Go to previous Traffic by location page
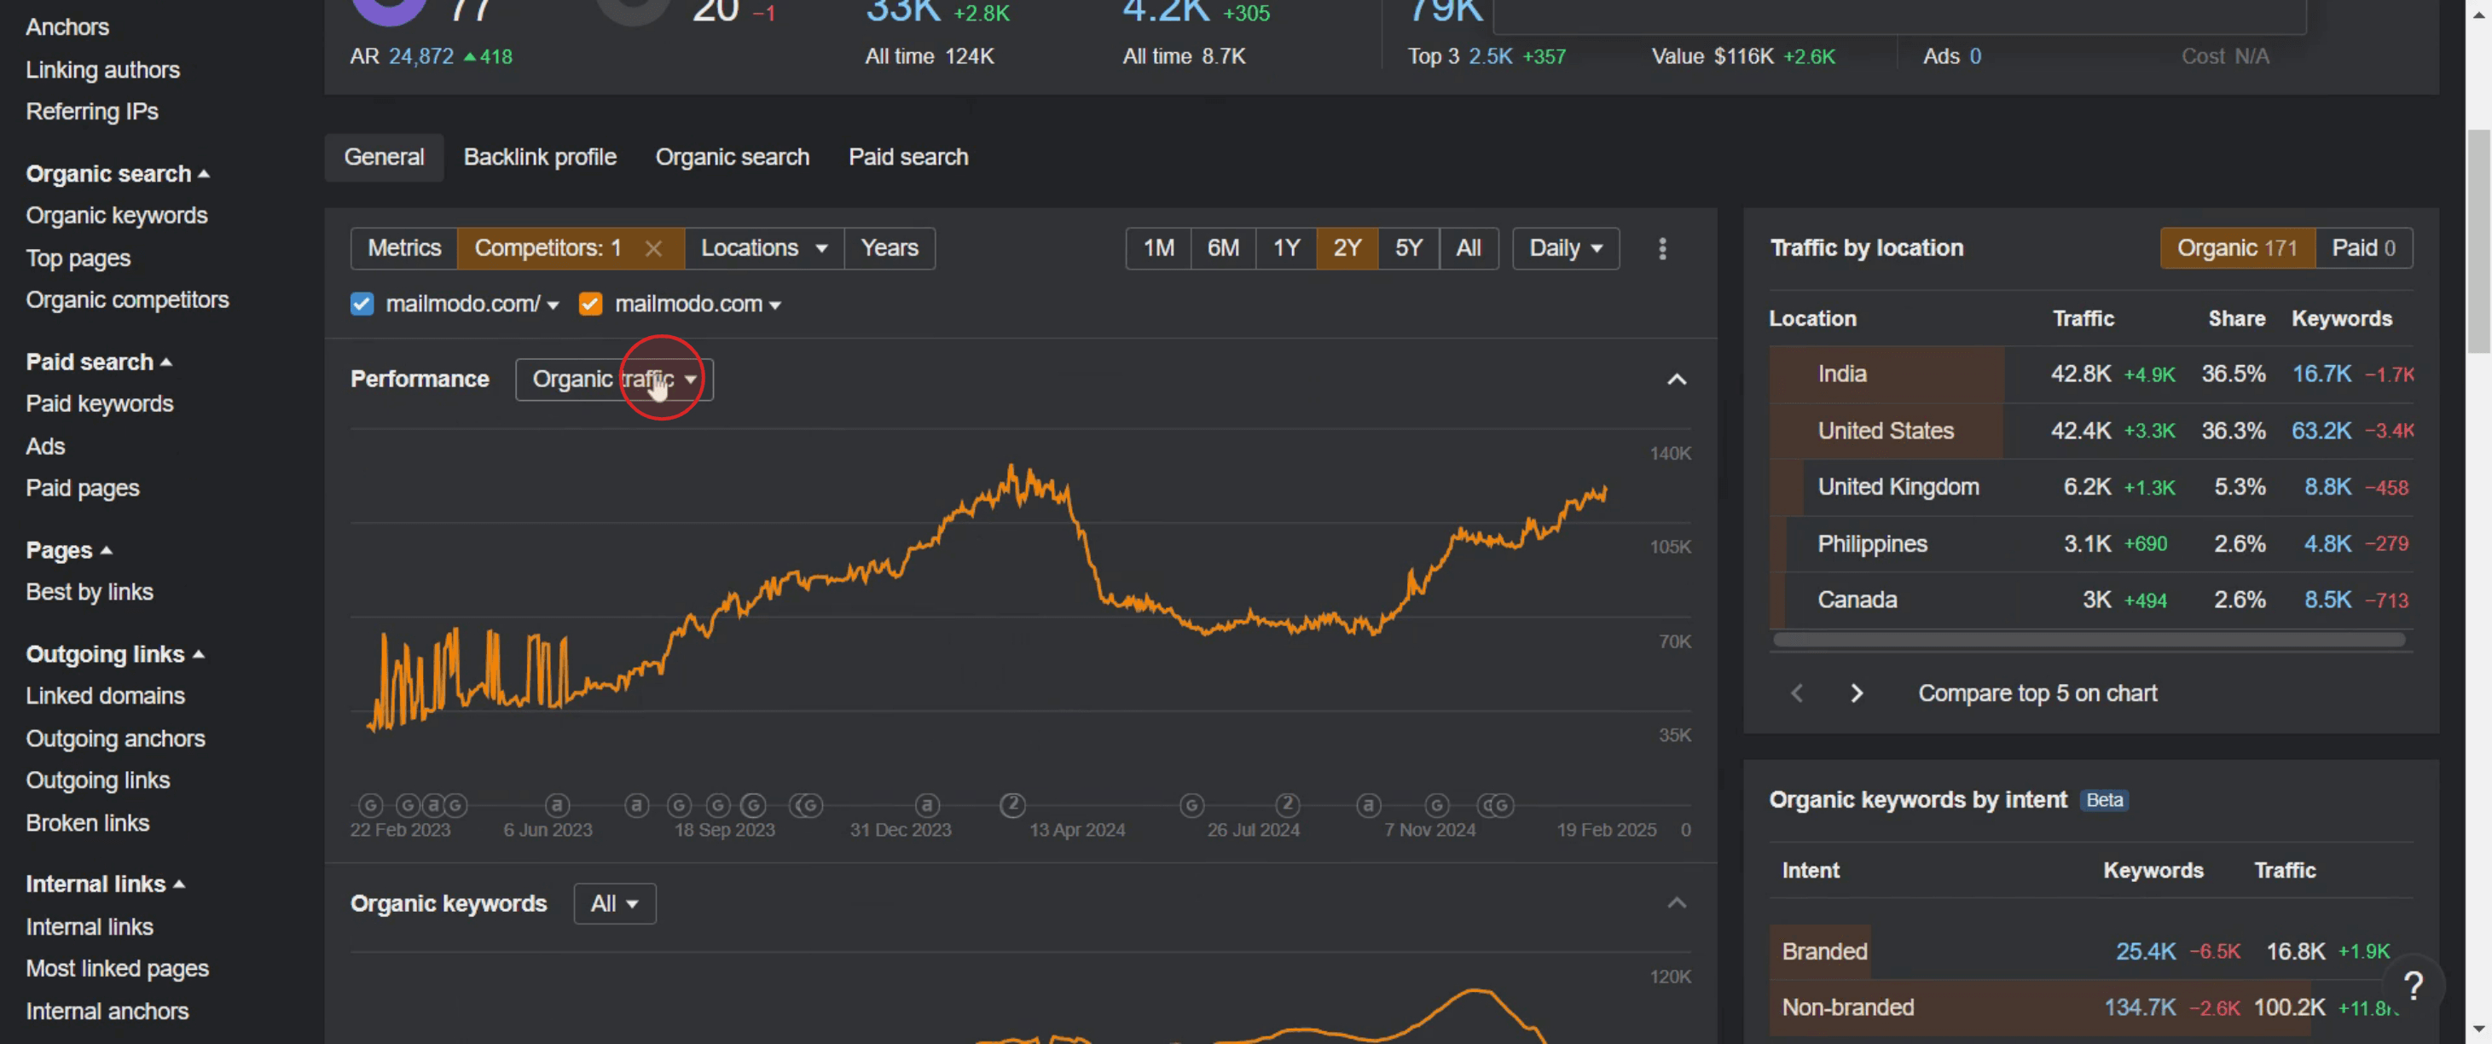 (1796, 693)
